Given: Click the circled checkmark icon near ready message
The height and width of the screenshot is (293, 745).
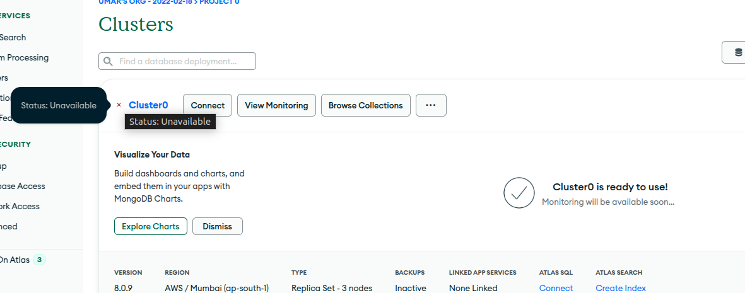Looking at the screenshot, I should pyautogui.click(x=519, y=193).
